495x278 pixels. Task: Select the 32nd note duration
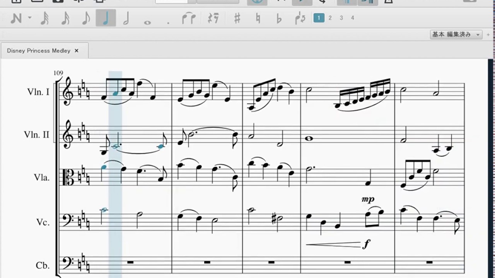pyautogui.click(x=45, y=18)
